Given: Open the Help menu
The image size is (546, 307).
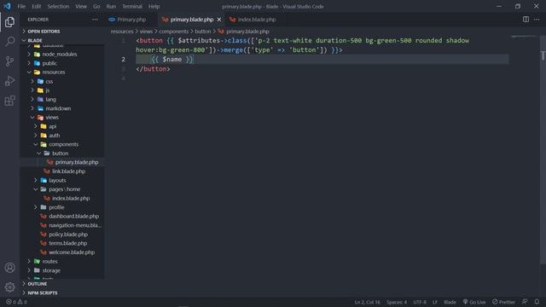Looking at the screenshot, I should (x=154, y=6).
